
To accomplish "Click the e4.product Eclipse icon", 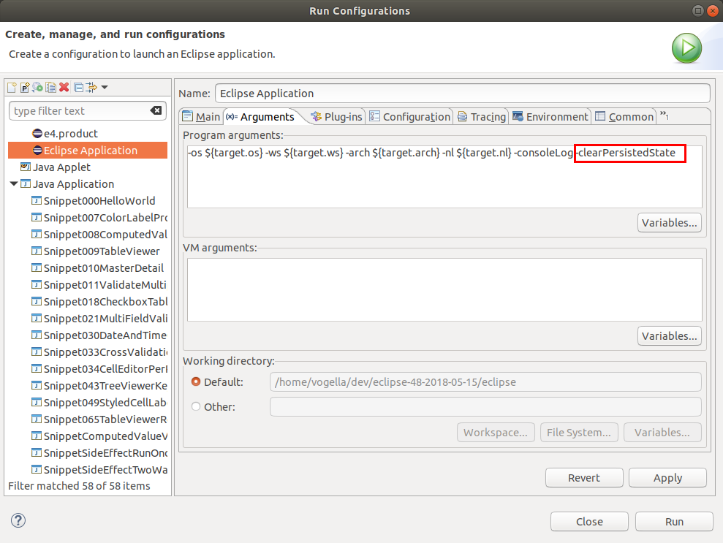I will tap(37, 134).
